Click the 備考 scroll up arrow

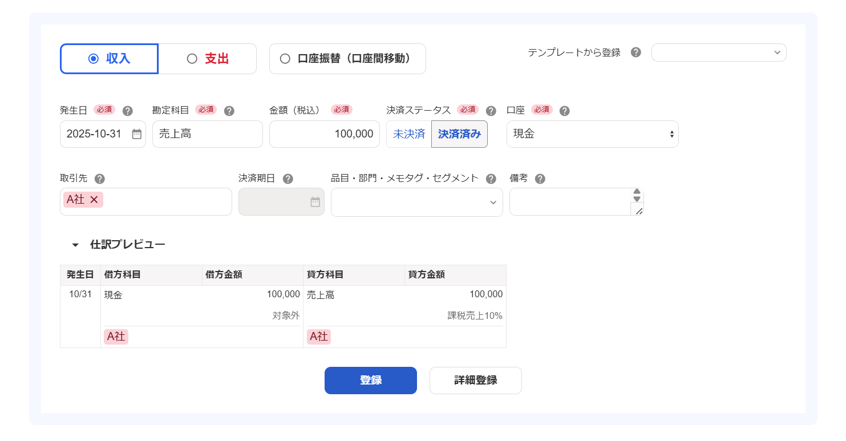[x=637, y=192]
